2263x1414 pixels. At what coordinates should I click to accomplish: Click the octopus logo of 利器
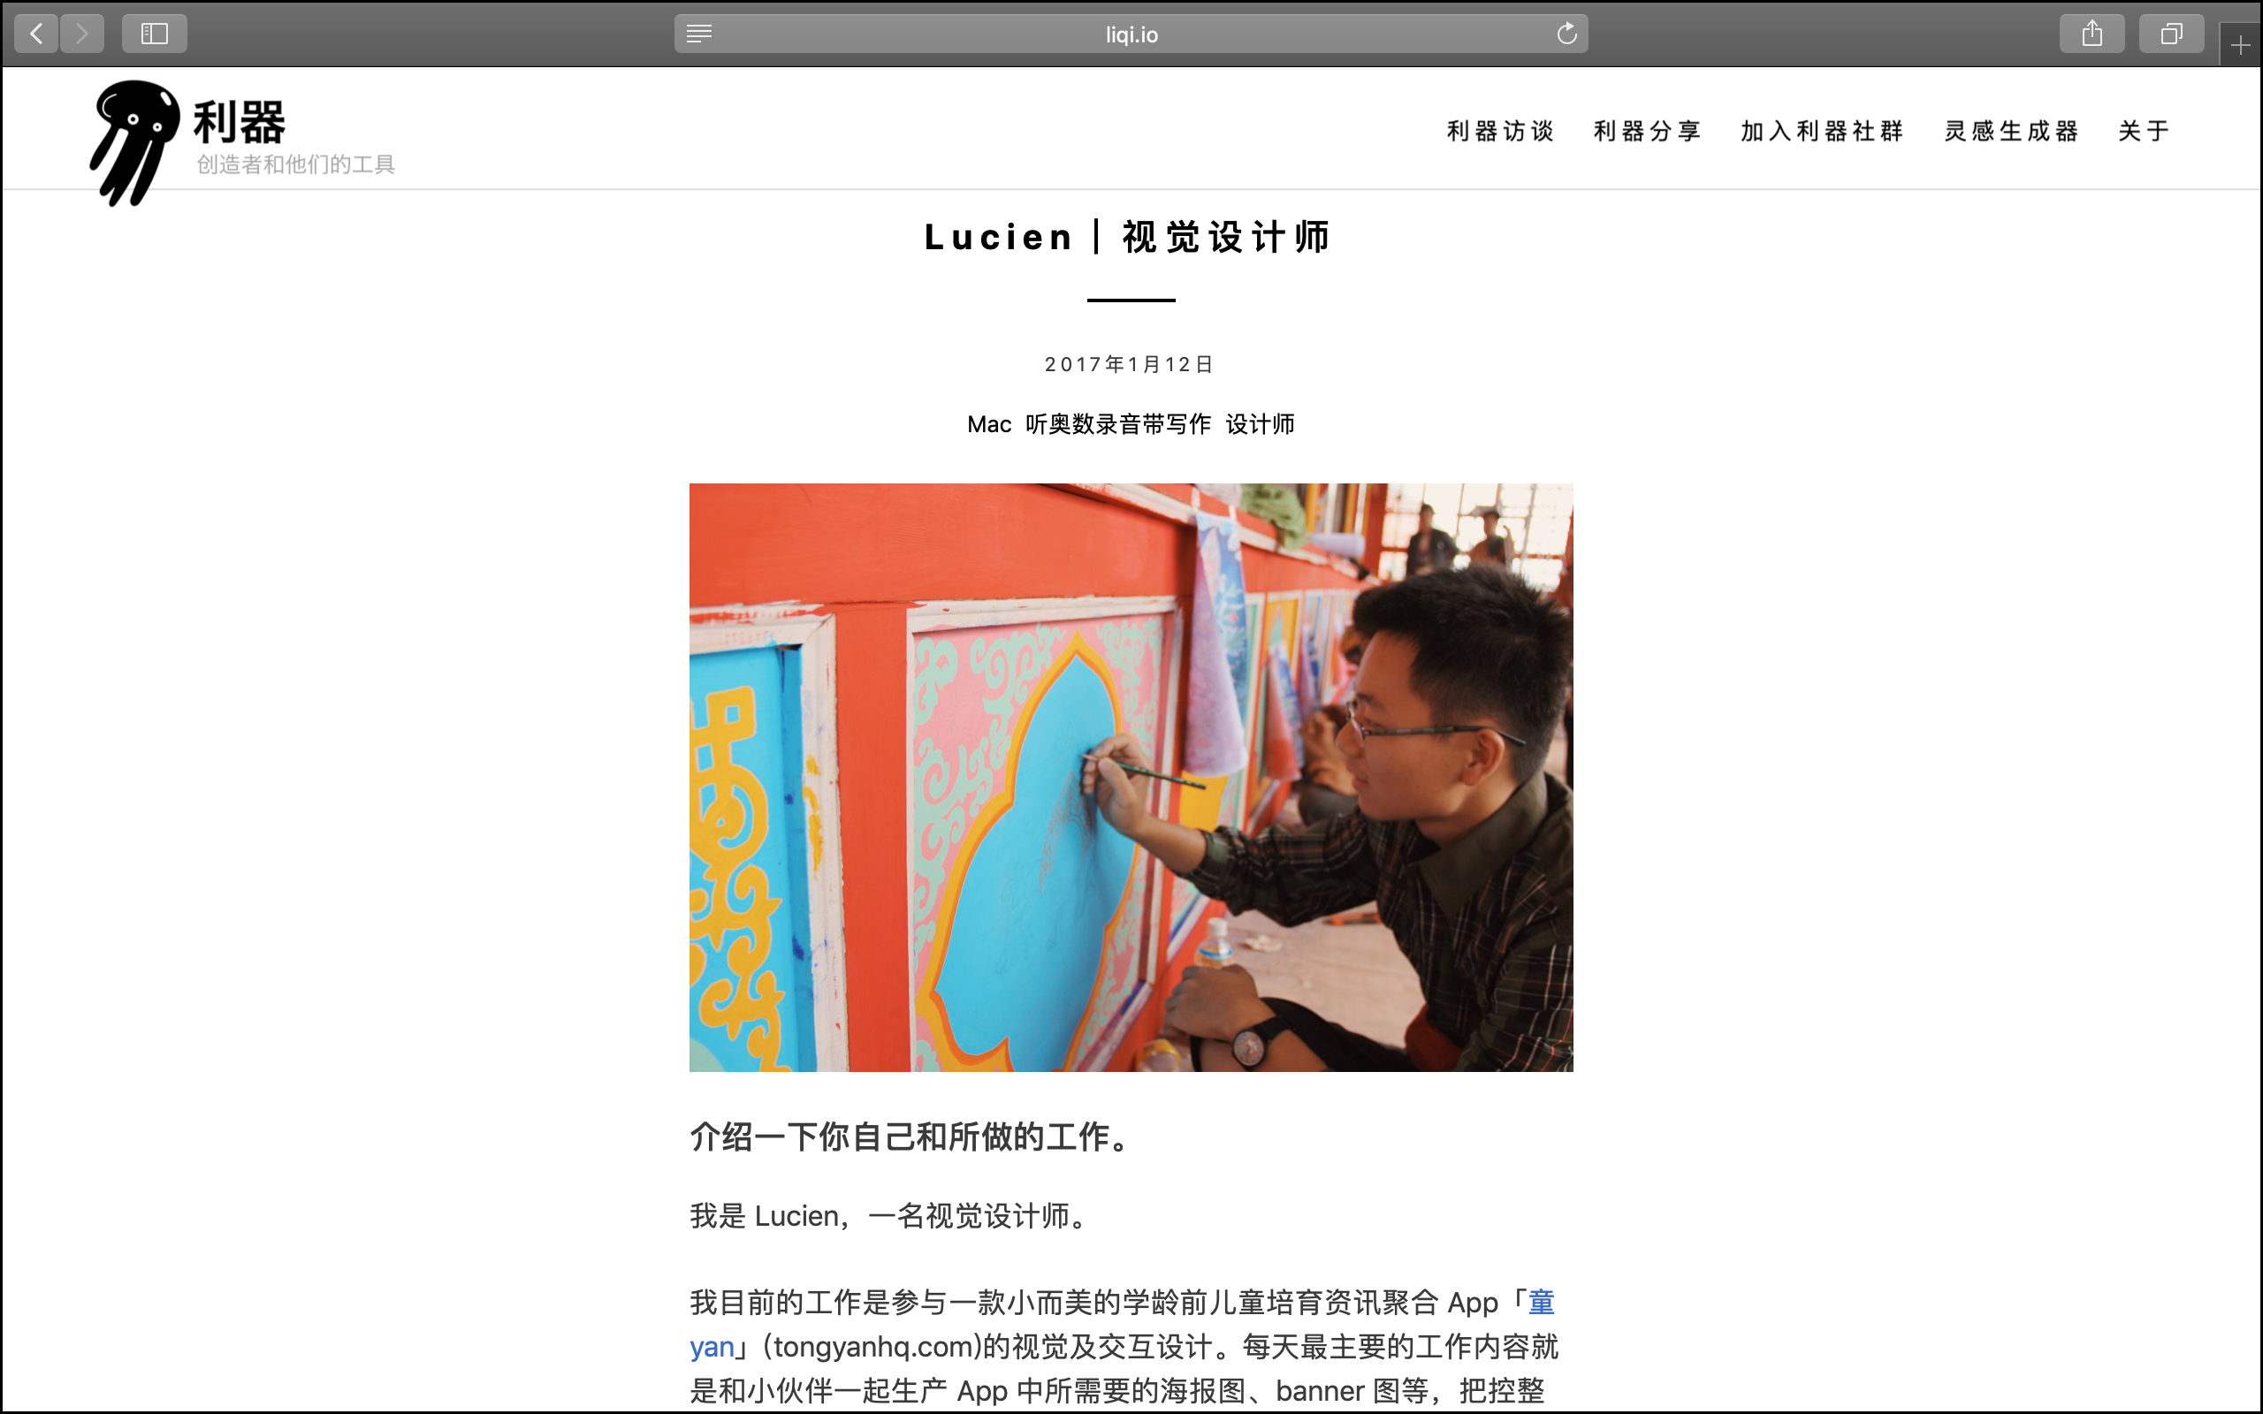point(134,142)
